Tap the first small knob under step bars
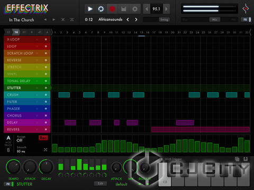Viewport: 254px width, 190px height. tap(60, 175)
